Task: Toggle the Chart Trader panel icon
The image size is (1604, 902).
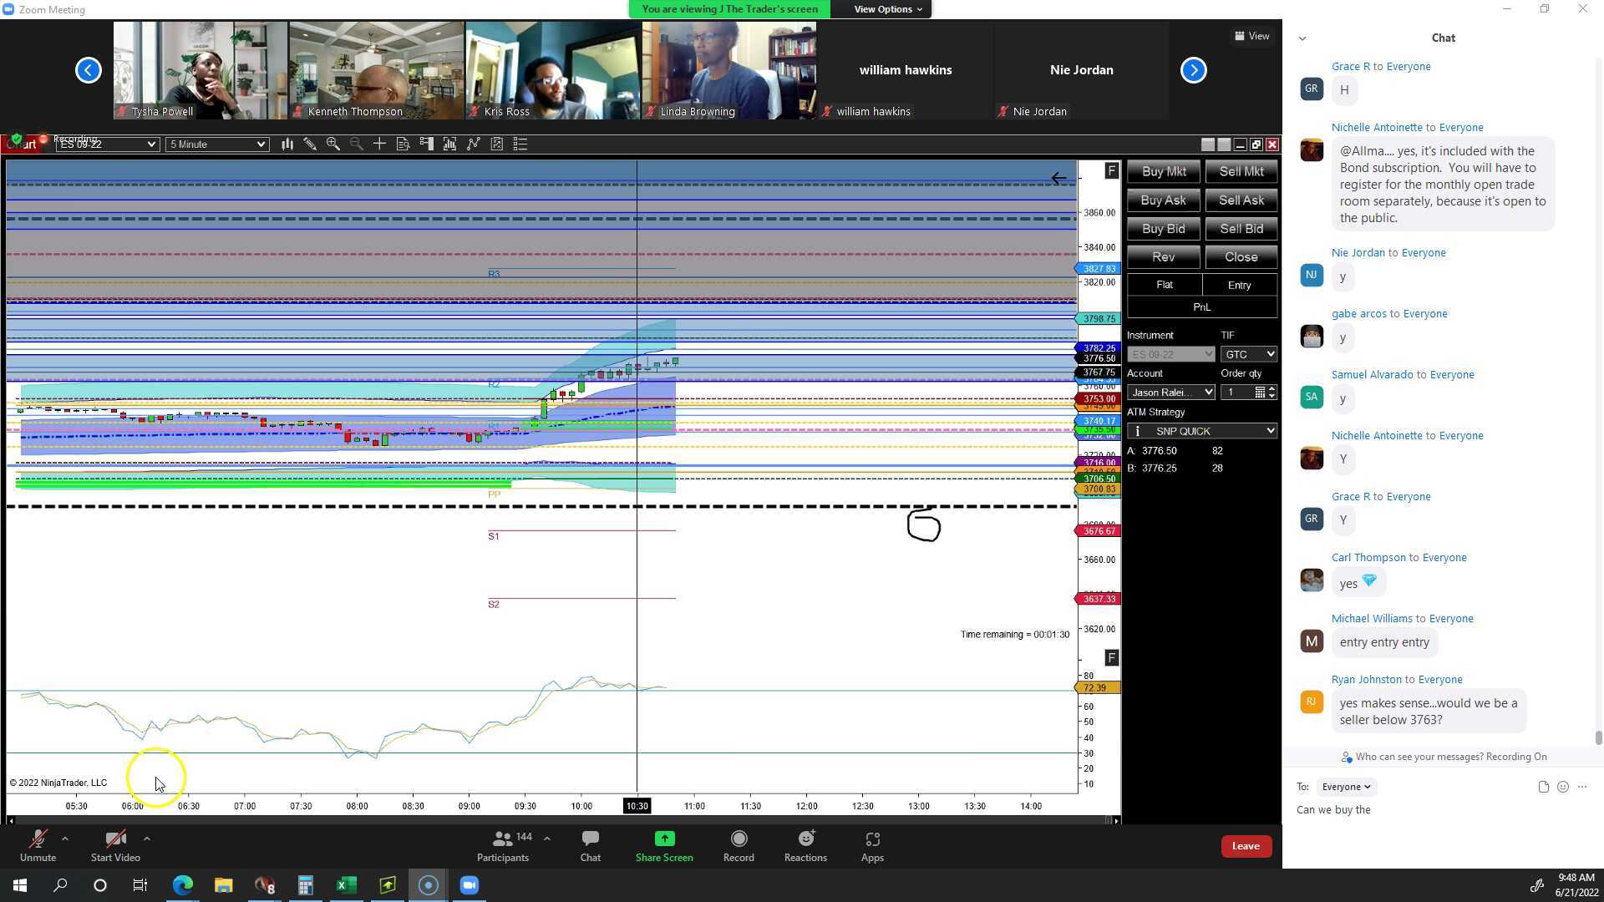Action: [426, 144]
